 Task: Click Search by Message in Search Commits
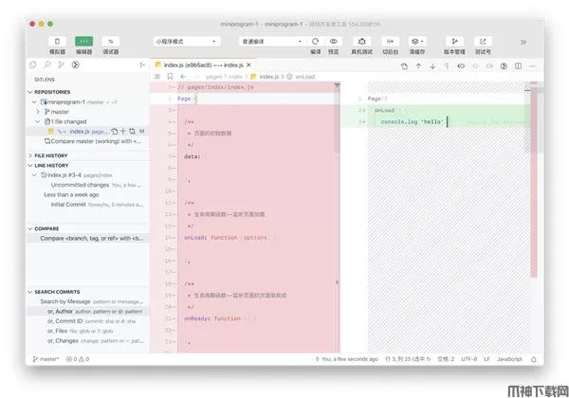65,301
